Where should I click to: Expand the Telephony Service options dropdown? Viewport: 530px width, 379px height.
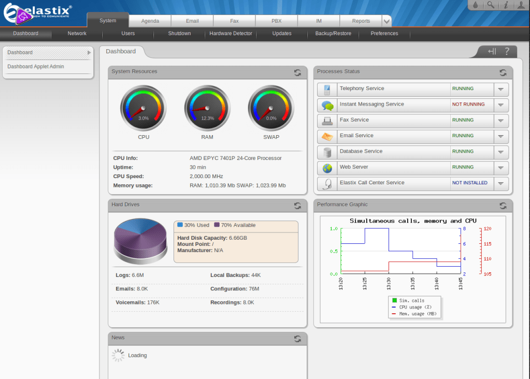pos(500,89)
